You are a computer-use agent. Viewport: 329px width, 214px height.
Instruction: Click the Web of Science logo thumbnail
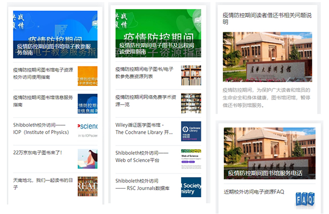point(191,159)
